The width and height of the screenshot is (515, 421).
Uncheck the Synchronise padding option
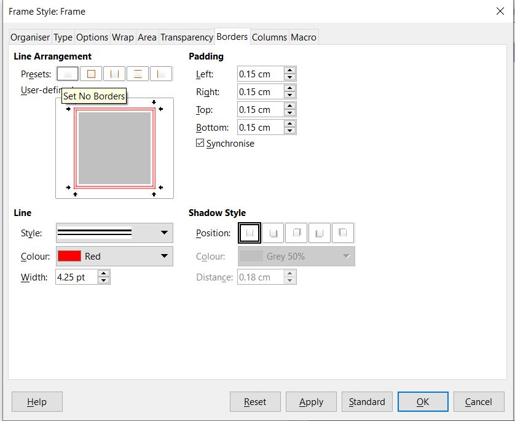(x=200, y=143)
